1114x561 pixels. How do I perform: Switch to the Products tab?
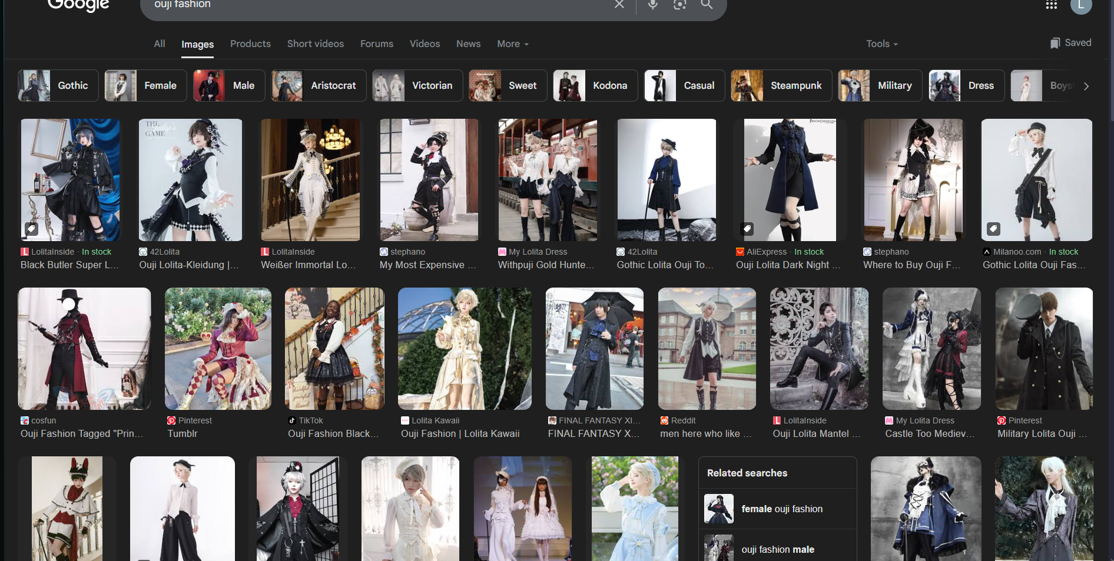(250, 44)
